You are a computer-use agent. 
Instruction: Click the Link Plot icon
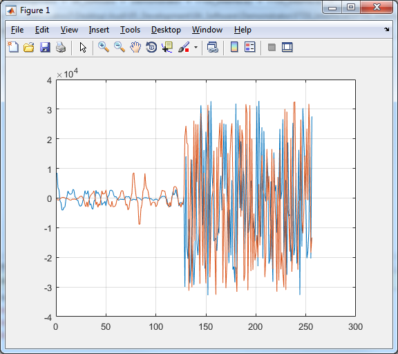[x=213, y=47]
